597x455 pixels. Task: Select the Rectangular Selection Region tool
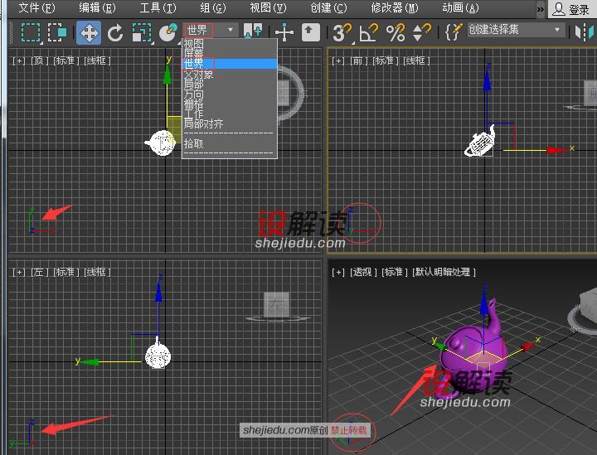point(31,32)
